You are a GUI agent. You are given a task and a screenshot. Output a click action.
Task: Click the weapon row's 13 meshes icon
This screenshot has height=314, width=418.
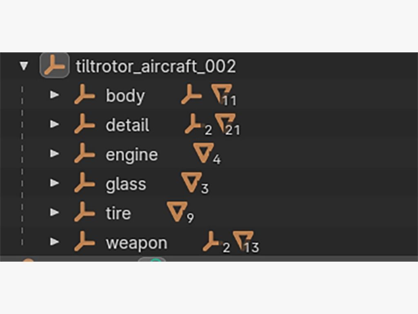click(x=243, y=241)
